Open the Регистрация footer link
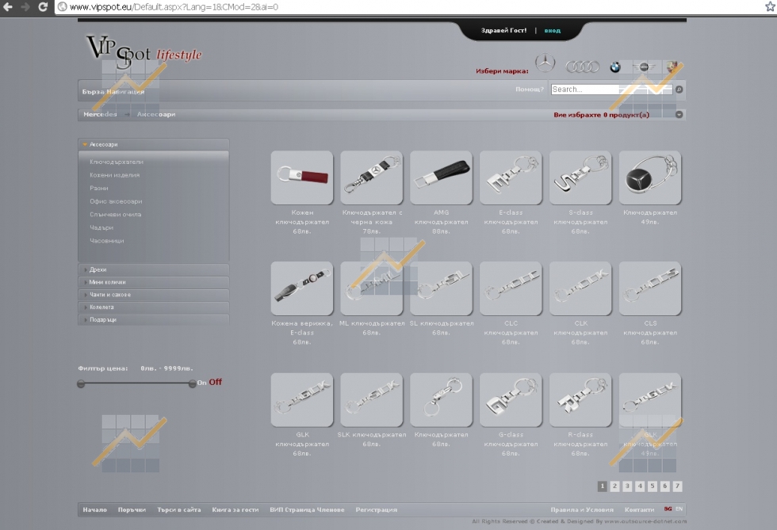Image resolution: width=777 pixels, height=530 pixels. pos(376,509)
